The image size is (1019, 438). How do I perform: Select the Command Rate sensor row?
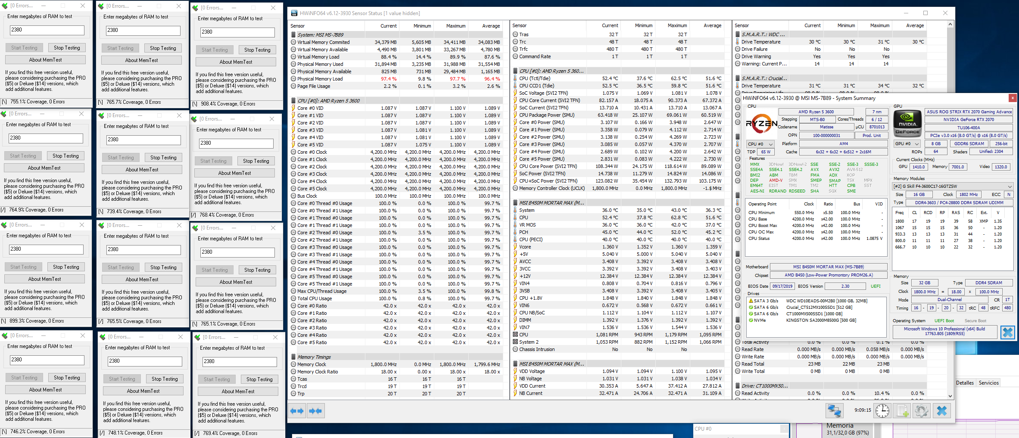pyautogui.click(x=618, y=56)
